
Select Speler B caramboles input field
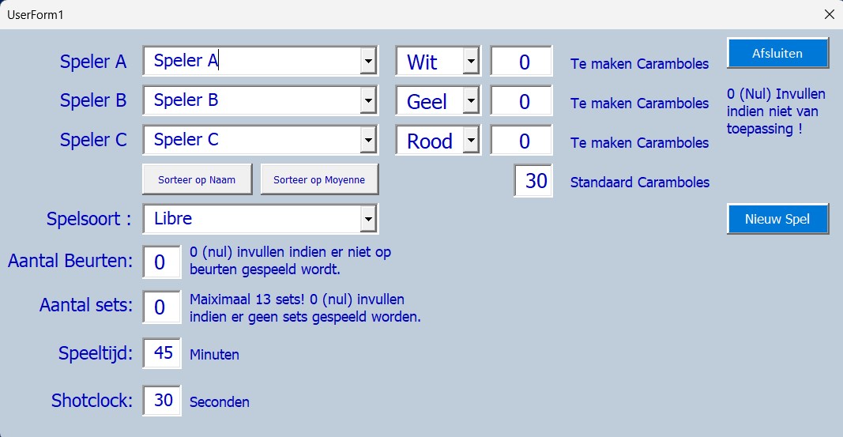[x=521, y=101]
